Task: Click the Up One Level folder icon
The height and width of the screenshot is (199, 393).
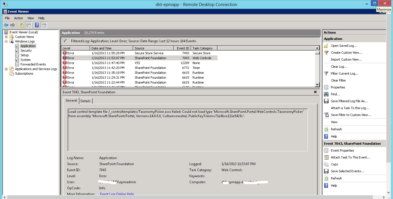Action: tap(22, 25)
